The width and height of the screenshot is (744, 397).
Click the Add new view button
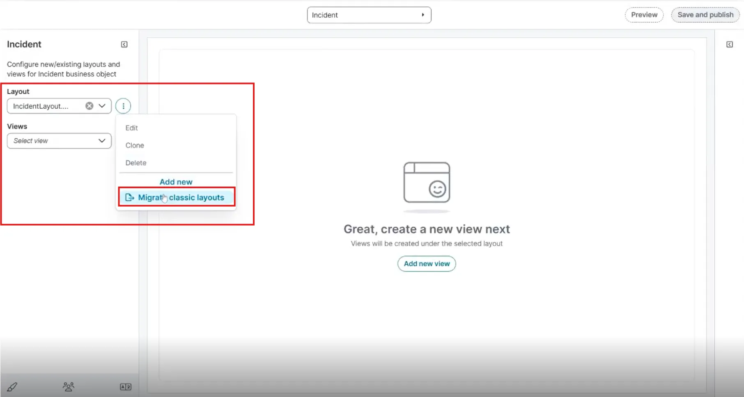427,264
